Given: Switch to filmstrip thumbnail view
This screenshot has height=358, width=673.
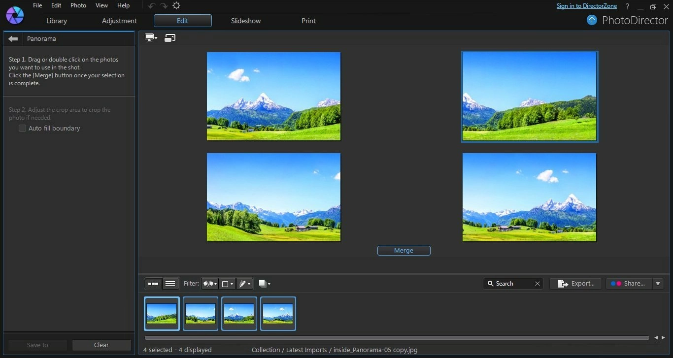Looking at the screenshot, I should [153, 284].
